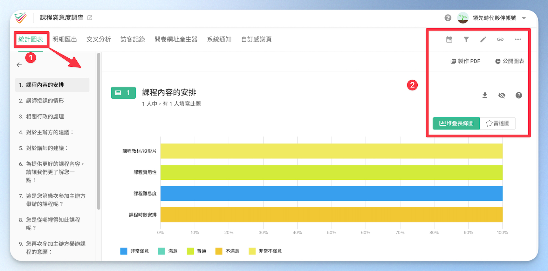Click the account avatar image
Screen dimensions: 548x271
coord(463,18)
